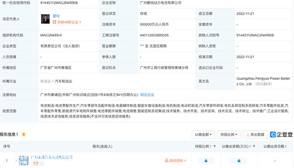294x168 pixels.
Task: Select company type 有限责任公司（法人独资）
Action: point(60,46)
